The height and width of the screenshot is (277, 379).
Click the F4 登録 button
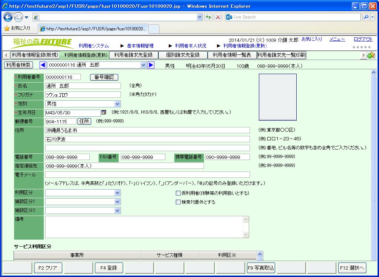click(109, 268)
